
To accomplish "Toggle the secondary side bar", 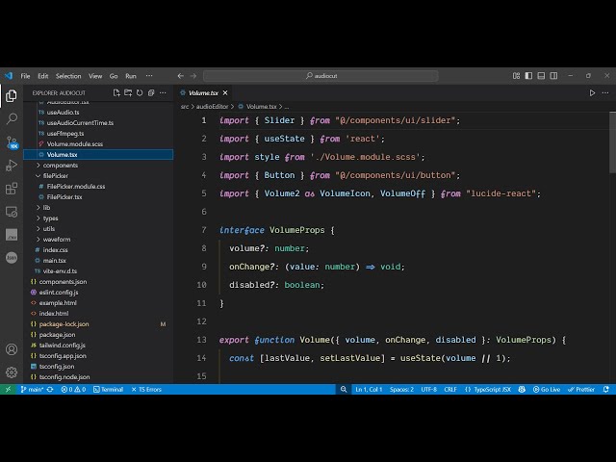I will [x=553, y=76].
